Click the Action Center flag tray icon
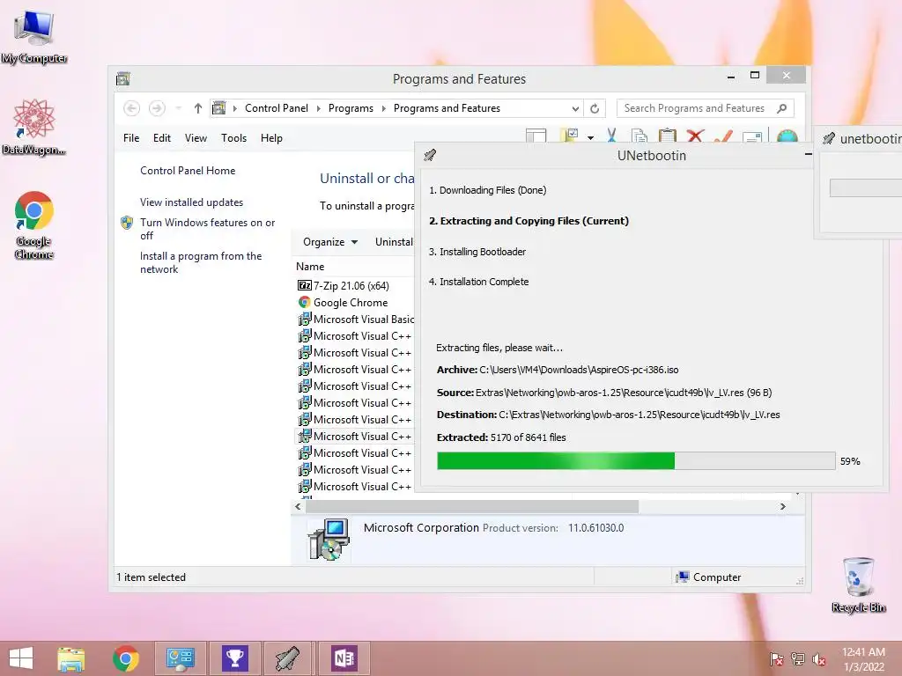 click(x=777, y=659)
